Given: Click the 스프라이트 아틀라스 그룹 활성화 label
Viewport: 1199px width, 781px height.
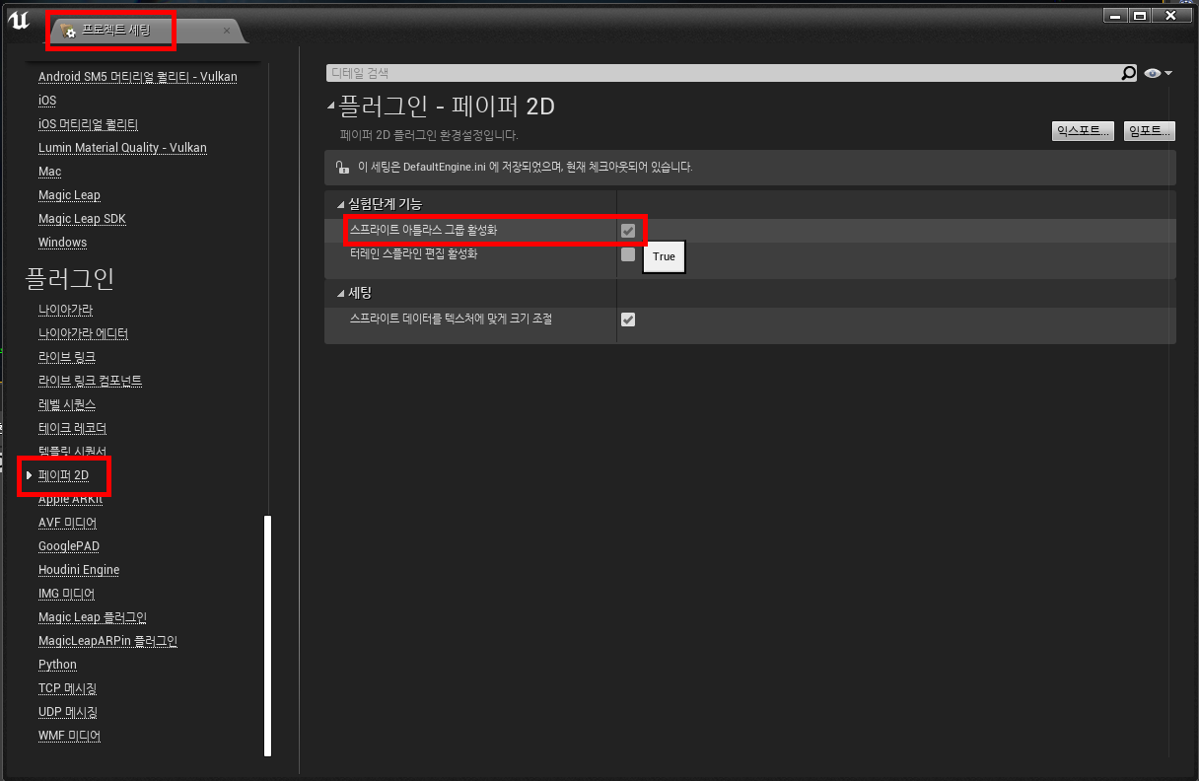Looking at the screenshot, I should [x=424, y=230].
